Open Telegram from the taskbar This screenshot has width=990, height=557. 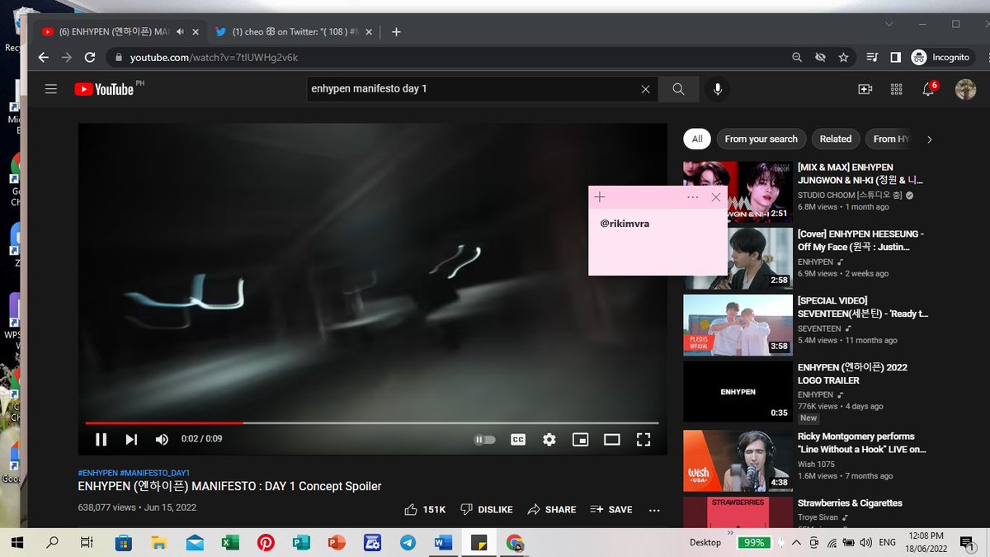[408, 543]
